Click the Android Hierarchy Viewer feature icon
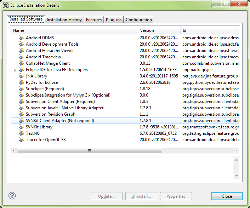 (x=21, y=51)
